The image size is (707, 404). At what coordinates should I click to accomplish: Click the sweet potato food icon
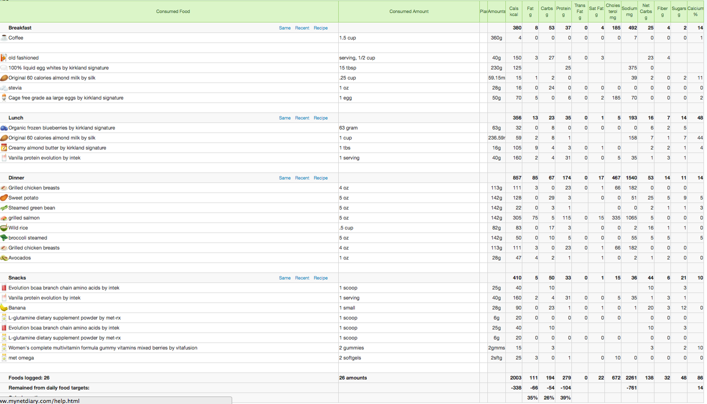tap(4, 198)
